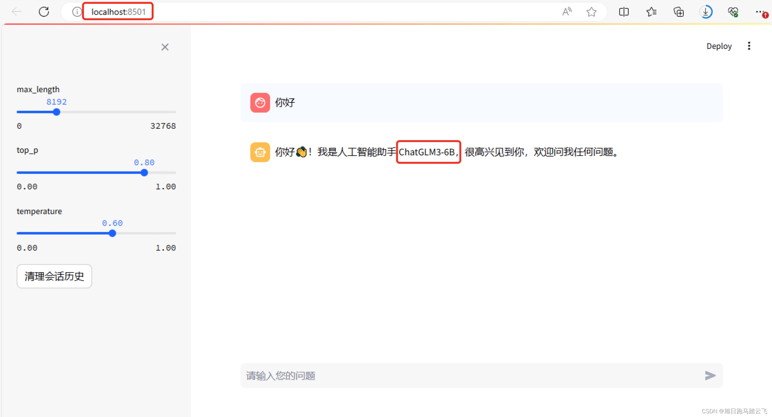
Task: Click the send message arrow icon
Action: pyautogui.click(x=710, y=376)
